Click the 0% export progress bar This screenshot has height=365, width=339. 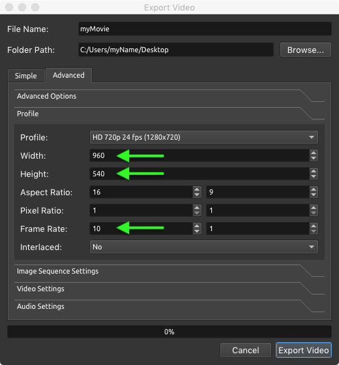[169, 332]
